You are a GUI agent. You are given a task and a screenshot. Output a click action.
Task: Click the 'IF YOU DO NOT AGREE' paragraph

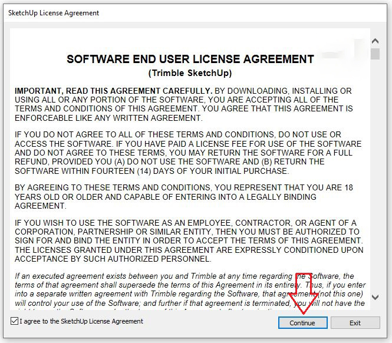(188, 153)
